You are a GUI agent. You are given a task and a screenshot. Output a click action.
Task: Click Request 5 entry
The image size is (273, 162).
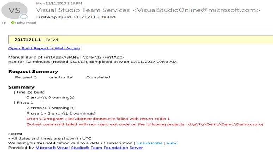[26, 77]
